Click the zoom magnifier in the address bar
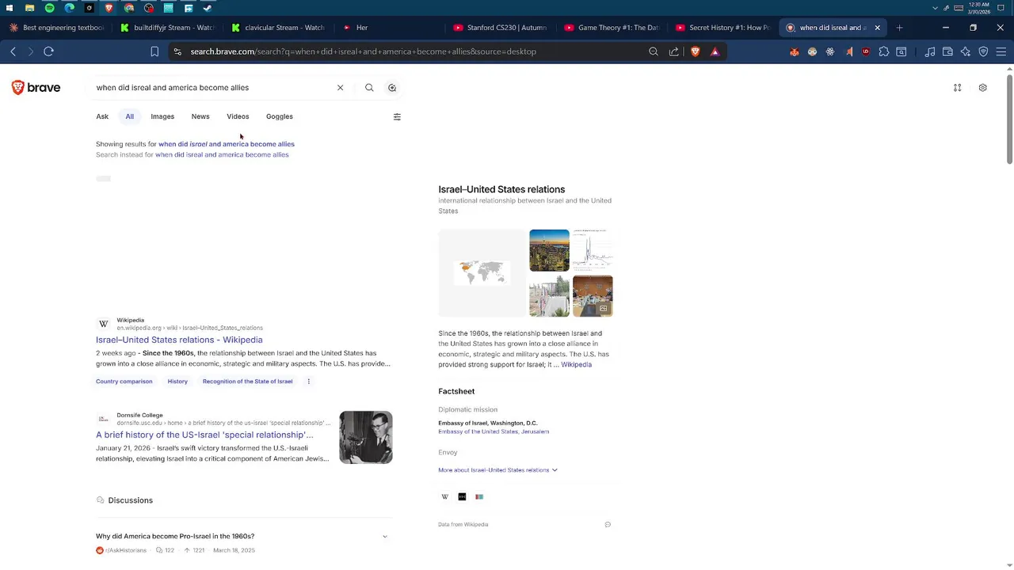 coord(654,51)
